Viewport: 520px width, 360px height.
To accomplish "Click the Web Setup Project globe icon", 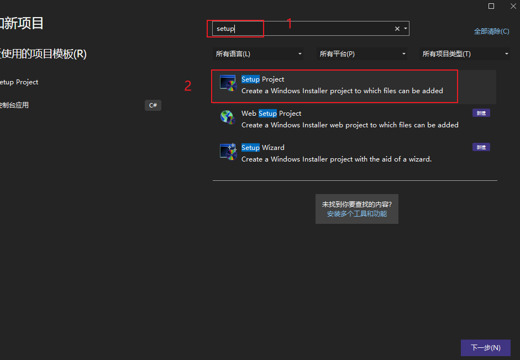I will [228, 117].
